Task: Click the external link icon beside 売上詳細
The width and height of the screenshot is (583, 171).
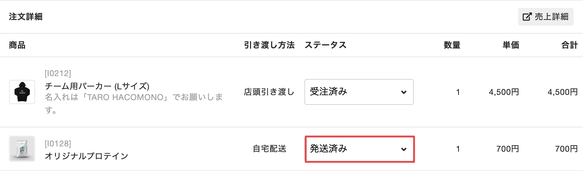Action: (x=527, y=17)
